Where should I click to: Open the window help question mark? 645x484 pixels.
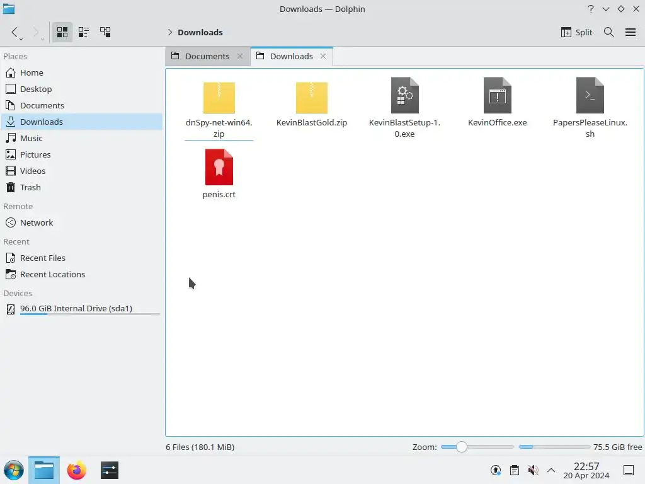[x=591, y=9]
